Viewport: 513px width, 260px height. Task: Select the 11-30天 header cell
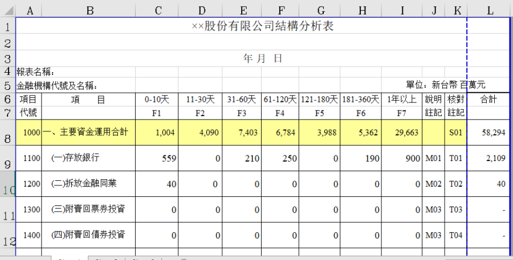200,100
